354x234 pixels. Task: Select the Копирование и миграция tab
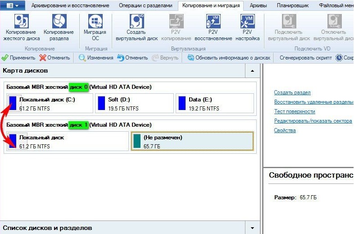(211, 5)
